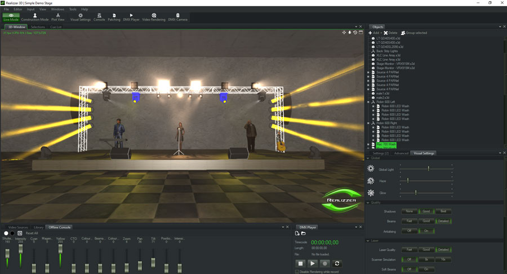Collapse the Quality section
This screenshot has height=274, width=507.
tap(368, 203)
